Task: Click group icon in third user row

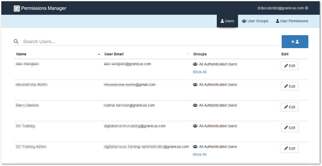Action: (195, 105)
